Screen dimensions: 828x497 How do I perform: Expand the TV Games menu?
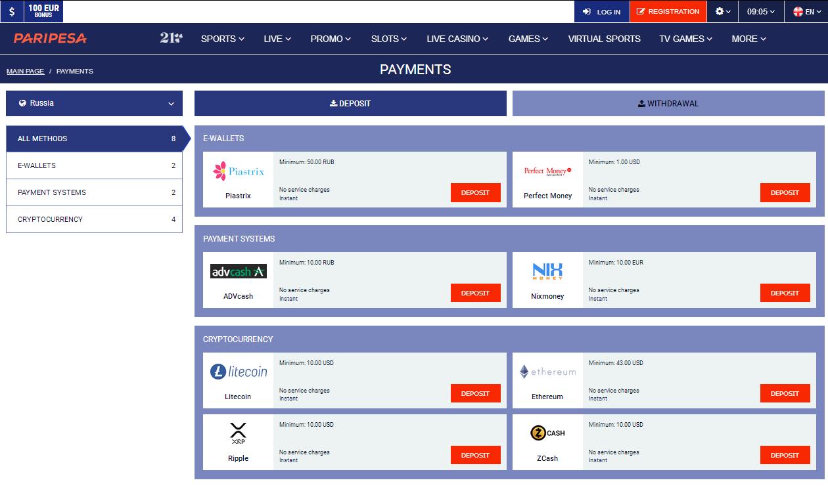pyautogui.click(x=686, y=39)
